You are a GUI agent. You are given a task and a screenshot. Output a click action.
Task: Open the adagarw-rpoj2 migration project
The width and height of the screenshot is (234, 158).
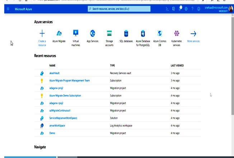point(56,103)
